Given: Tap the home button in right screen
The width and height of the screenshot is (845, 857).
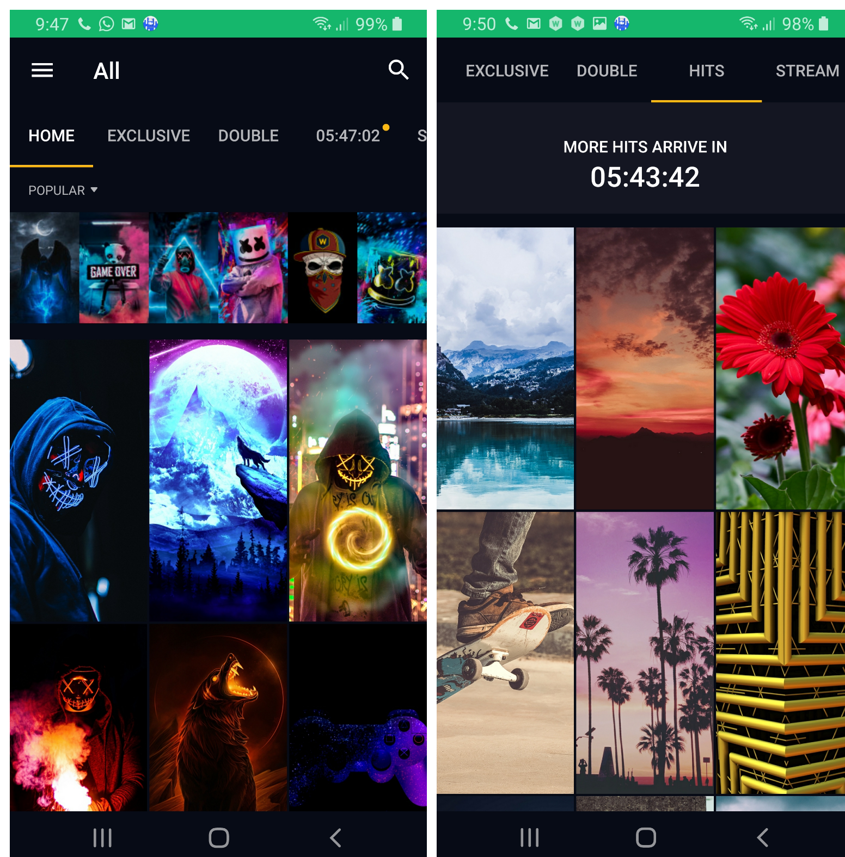Looking at the screenshot, I should tap(646, 837).
